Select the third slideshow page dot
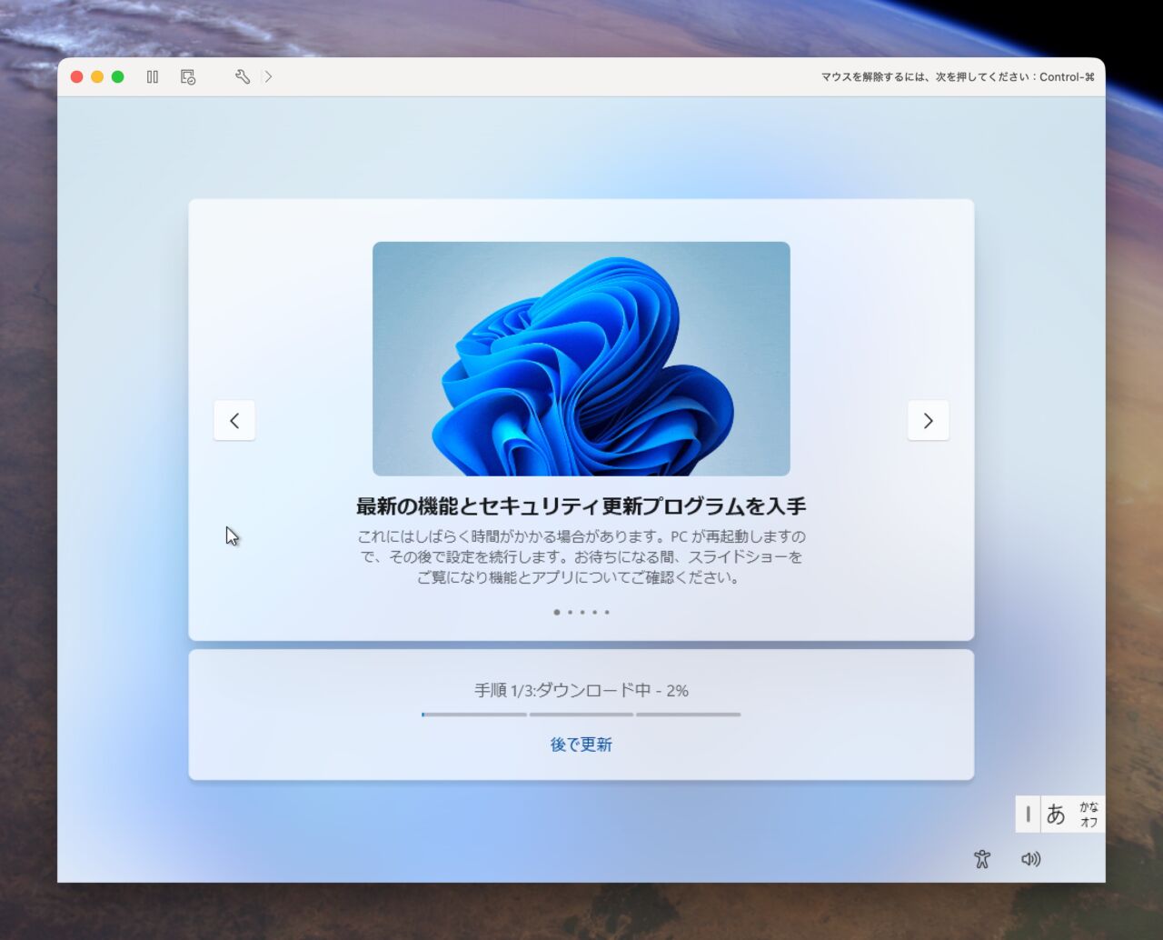This screenshot has height=940, width=1163. pos(582,612)
